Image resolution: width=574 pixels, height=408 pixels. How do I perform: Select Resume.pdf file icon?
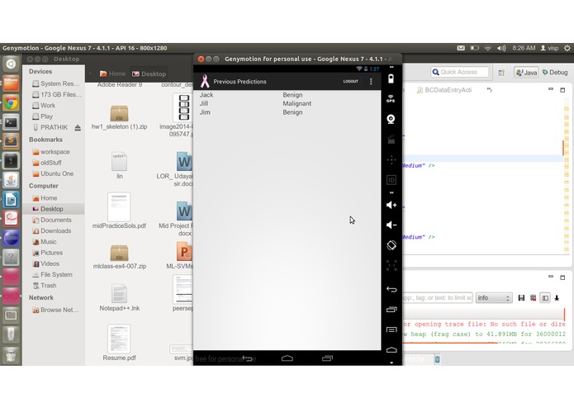[119, 338]
